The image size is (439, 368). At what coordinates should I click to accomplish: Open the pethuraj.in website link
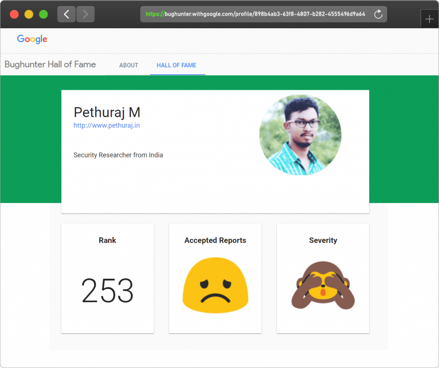(107, 125)
